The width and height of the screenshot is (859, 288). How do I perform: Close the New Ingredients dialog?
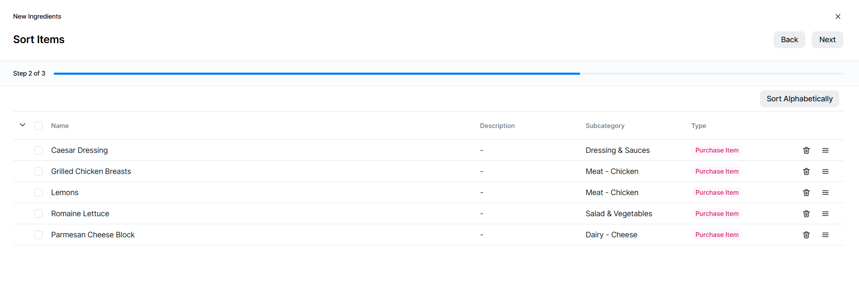(x=838, y=16)
